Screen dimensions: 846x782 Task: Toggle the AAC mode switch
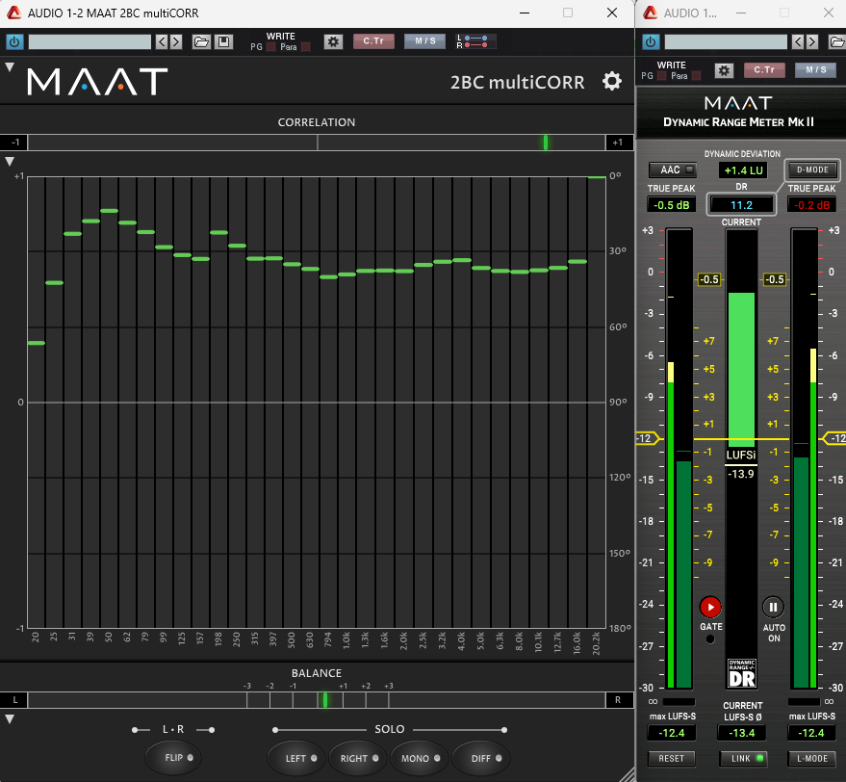pyautogui.click(x=672, y=170)
